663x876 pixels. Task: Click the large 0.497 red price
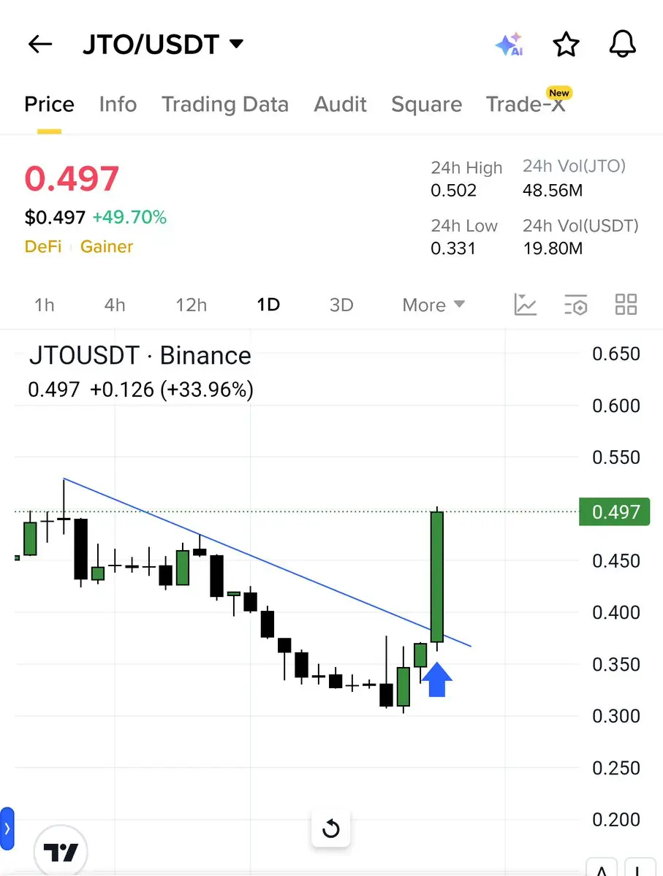tap(72, 179)
